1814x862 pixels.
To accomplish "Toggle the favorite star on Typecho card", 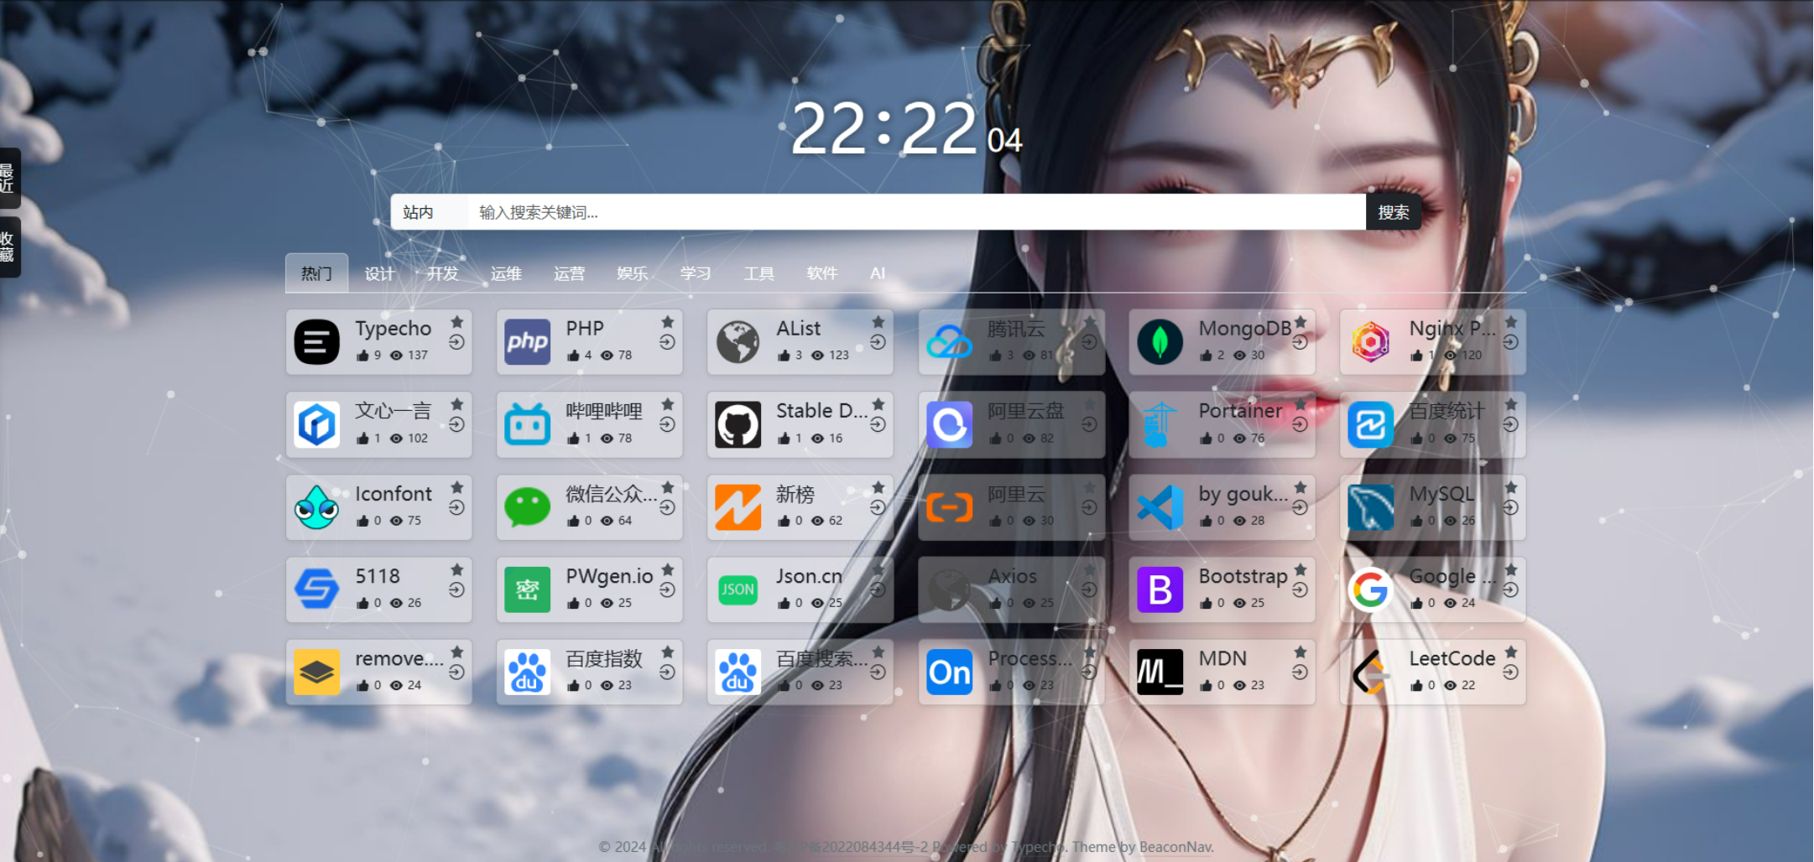I will (x=457, y=322).
